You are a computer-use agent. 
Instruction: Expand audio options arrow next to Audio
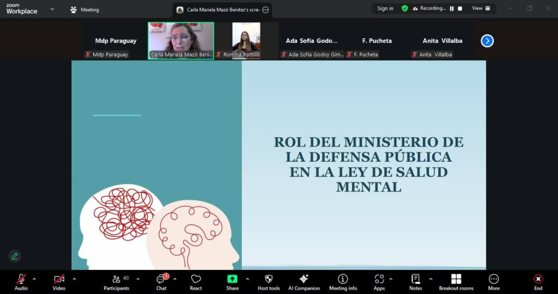point(34,279)
